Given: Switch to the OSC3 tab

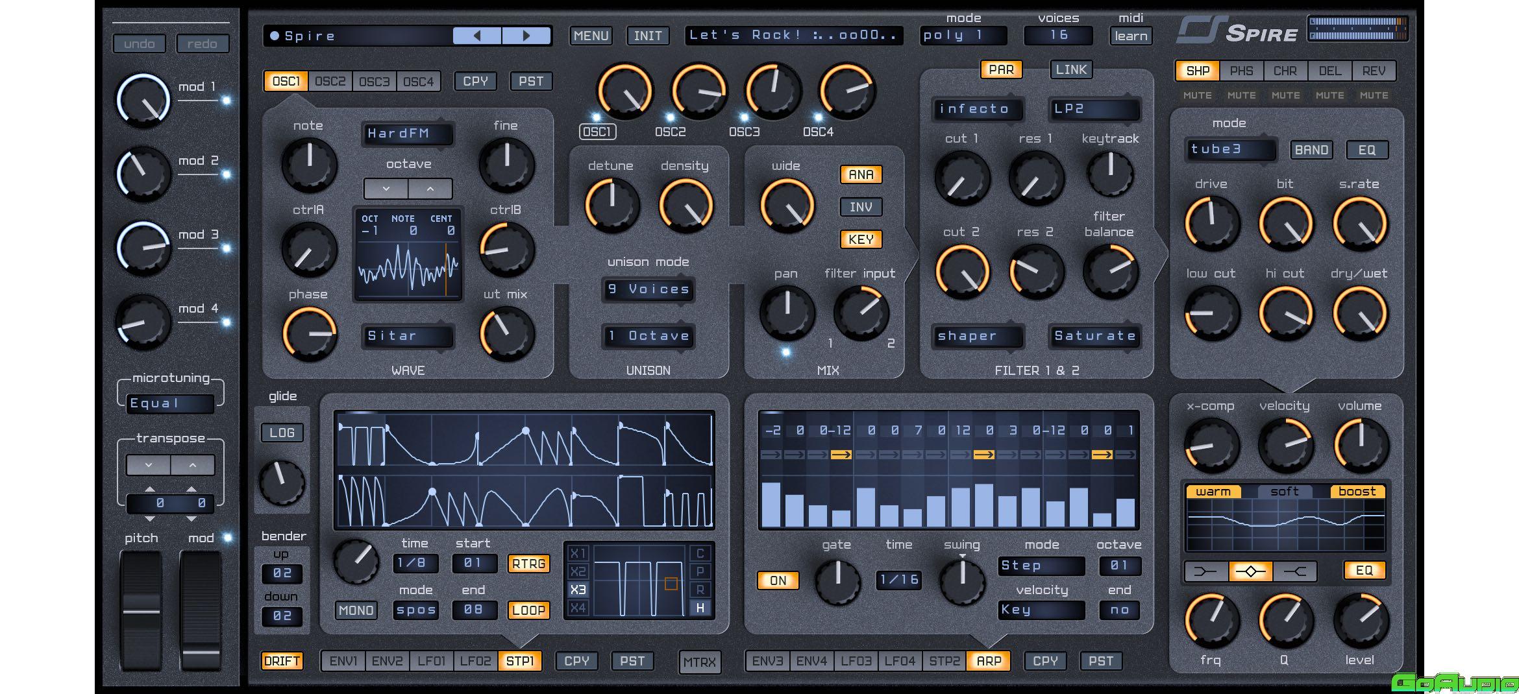Looking at the screenshot, I should click(374, 81).
